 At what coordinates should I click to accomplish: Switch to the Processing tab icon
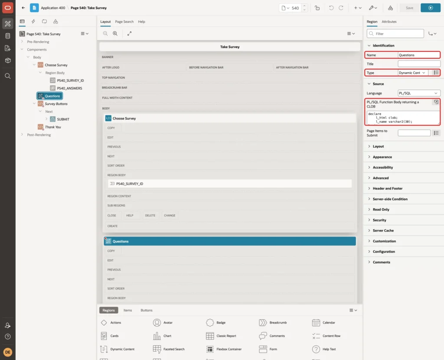[45, 21]
